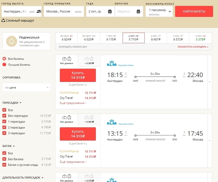Screen dimensions: 218x182
Task: Expand first flight details chevron
Action: pos(209,82)
